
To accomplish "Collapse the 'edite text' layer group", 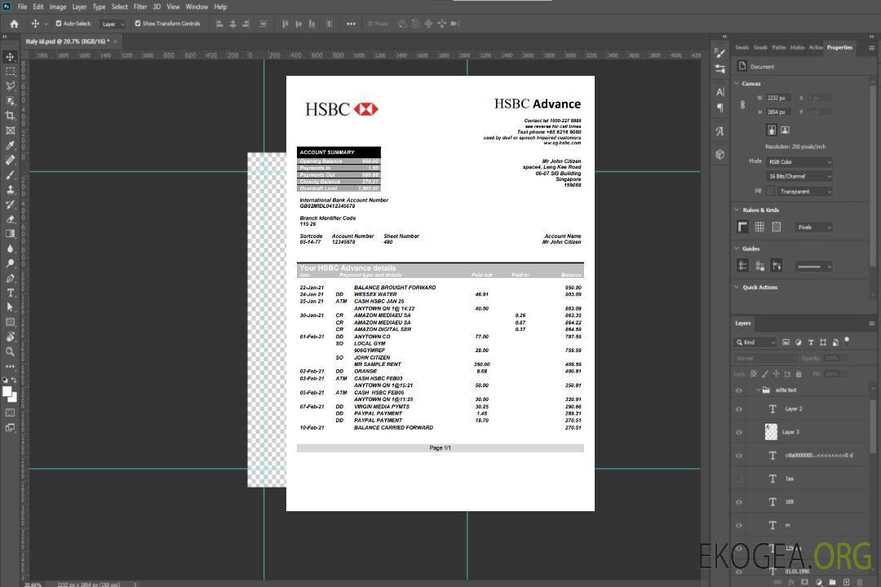I will click(x=758, y=390).
